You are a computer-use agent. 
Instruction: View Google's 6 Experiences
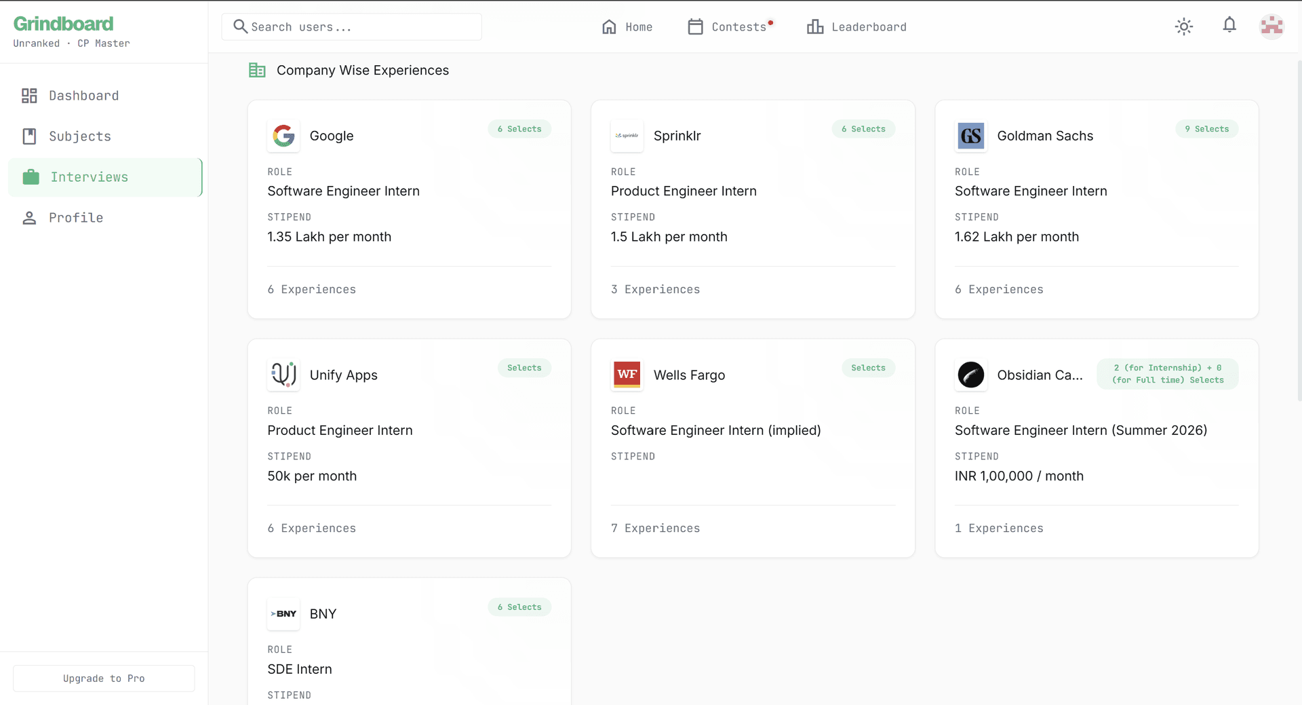[x=312, y=290]
